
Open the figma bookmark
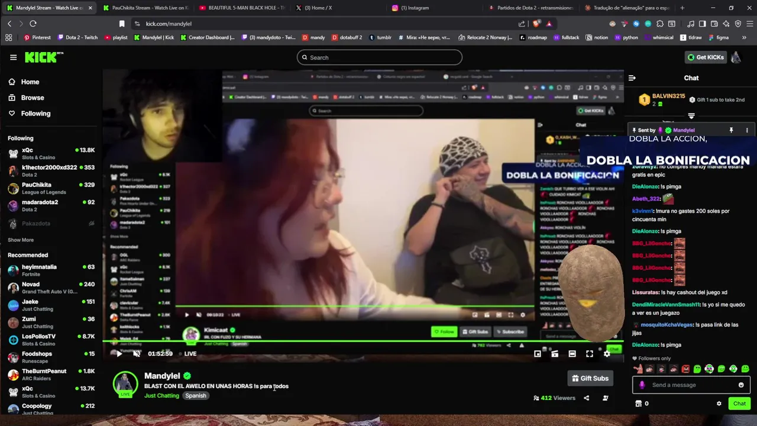tap(718, 37)
